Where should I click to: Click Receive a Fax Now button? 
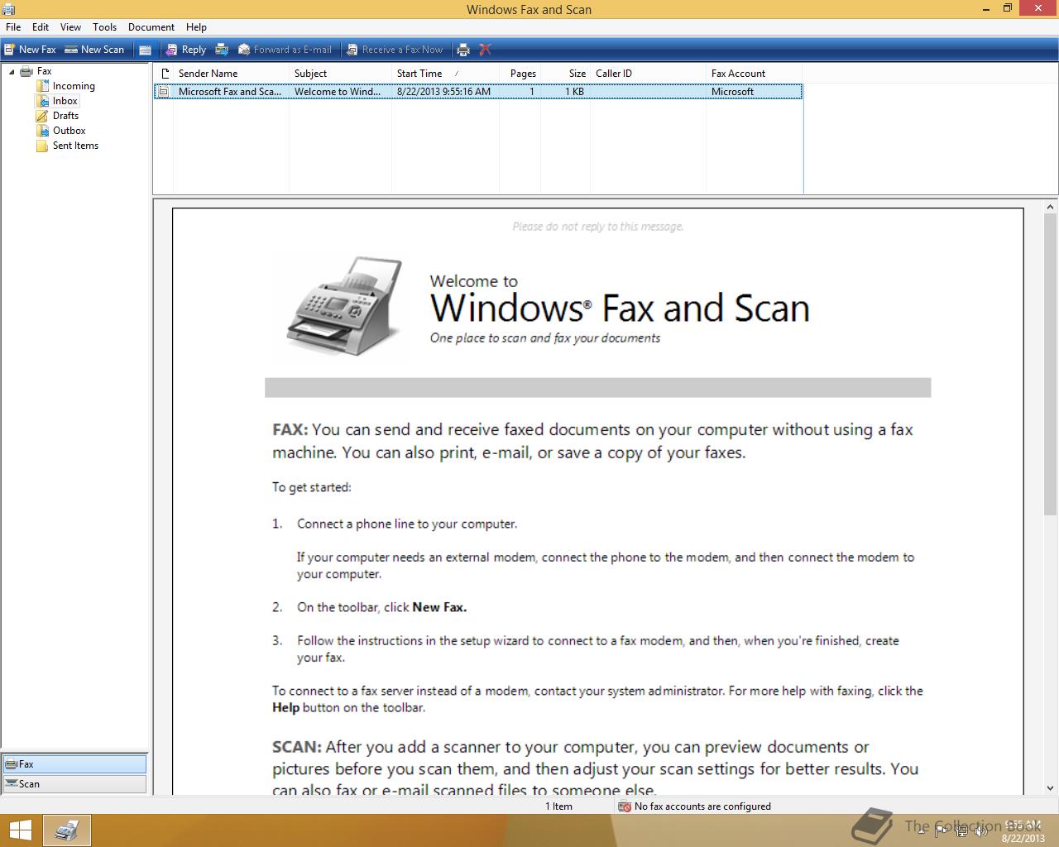pos(395,50)
